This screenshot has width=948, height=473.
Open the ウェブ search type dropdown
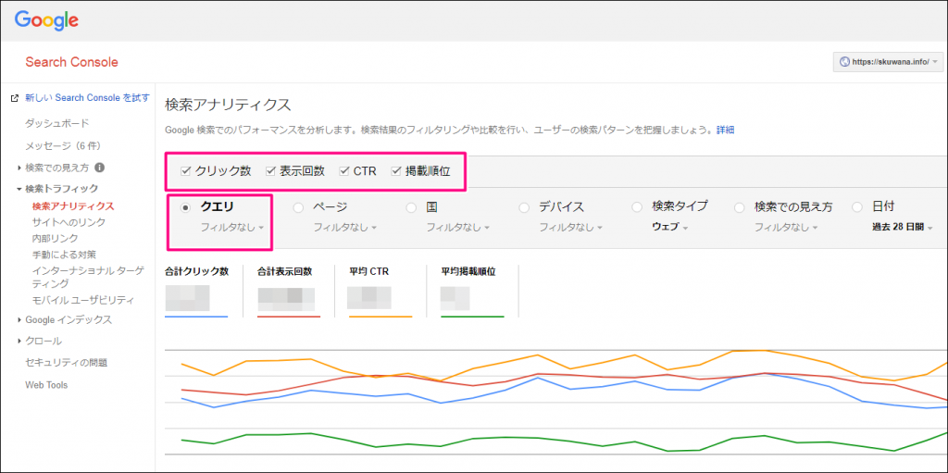[669, 228]
